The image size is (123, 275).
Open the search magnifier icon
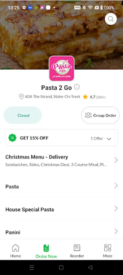111,19
